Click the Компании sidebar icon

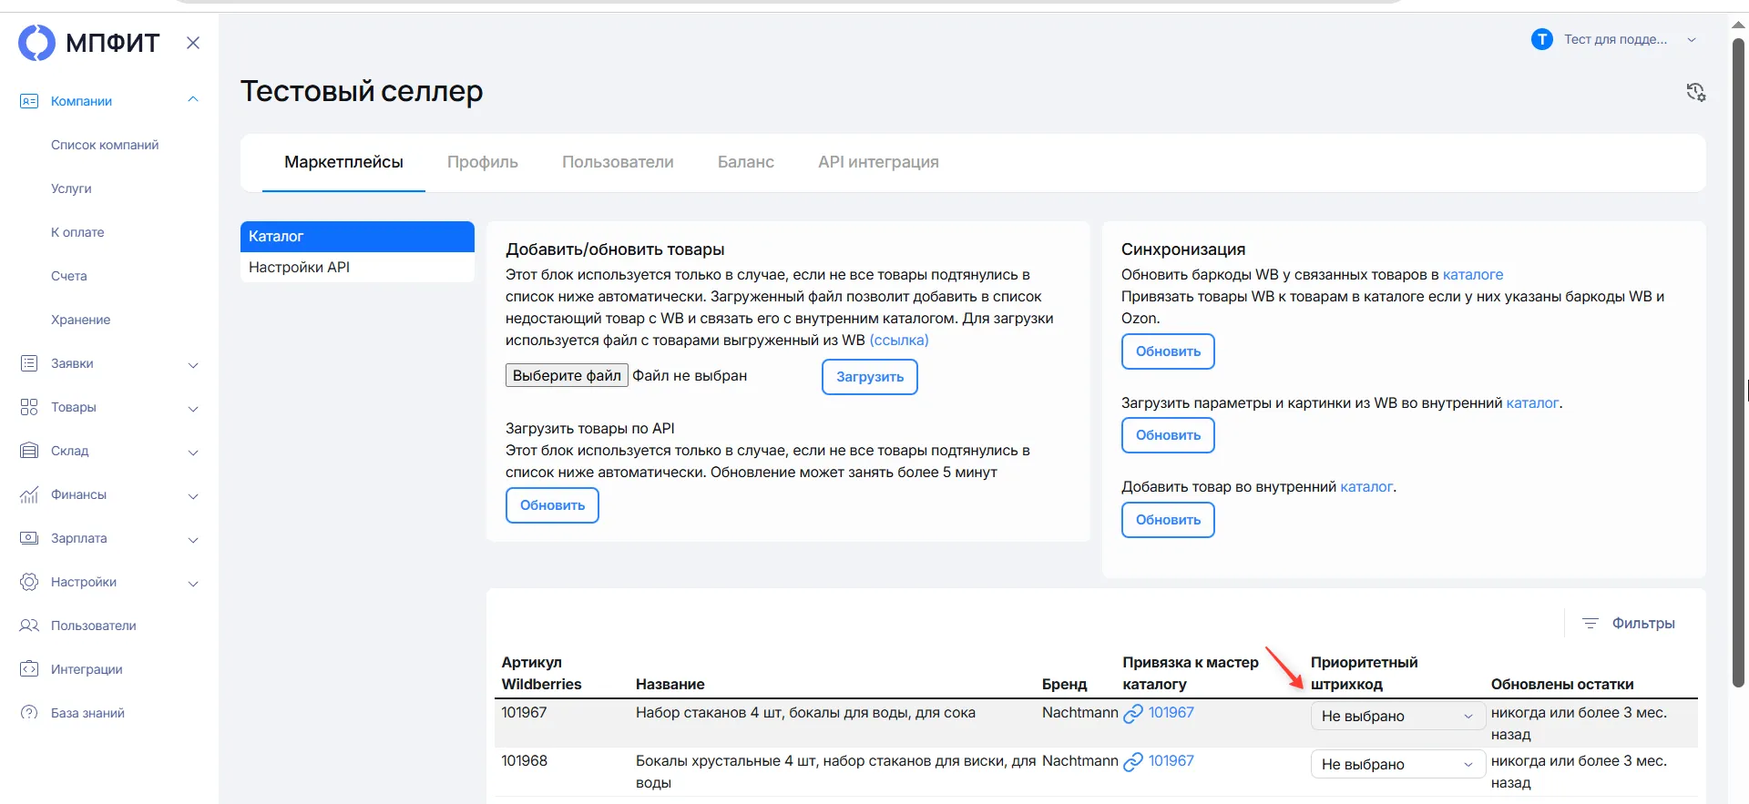(x=29, y=101)
